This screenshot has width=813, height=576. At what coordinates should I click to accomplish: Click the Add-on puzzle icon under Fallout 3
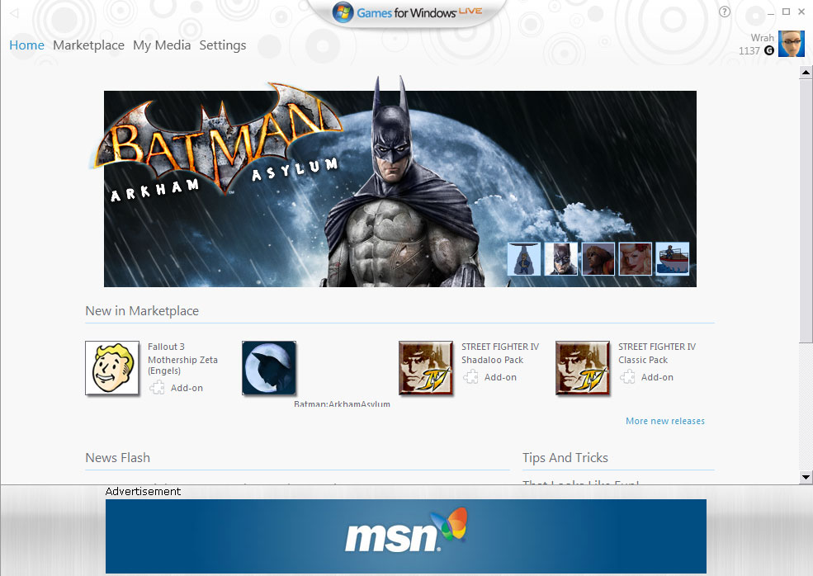click(x=157, y=388)
